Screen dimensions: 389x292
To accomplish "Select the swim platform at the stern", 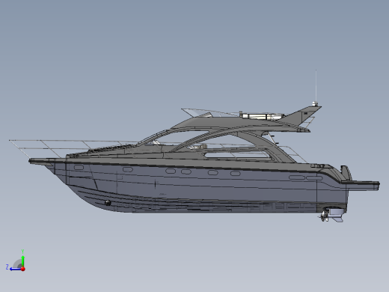I will (361, 185).
